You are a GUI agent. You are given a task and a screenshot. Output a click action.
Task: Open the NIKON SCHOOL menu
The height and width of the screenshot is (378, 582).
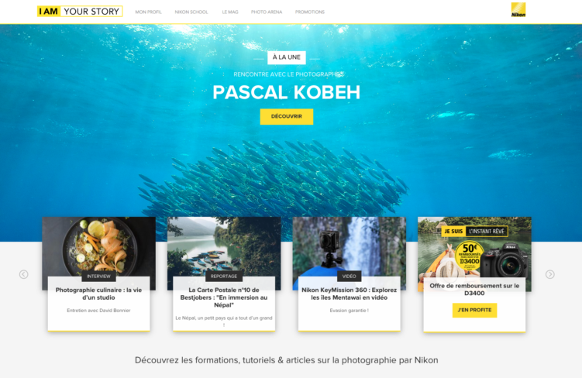(x=191, y=12)
